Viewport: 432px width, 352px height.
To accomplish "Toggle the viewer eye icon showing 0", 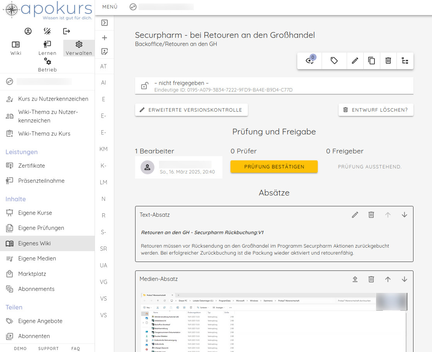I will click(x=309, y=61).
